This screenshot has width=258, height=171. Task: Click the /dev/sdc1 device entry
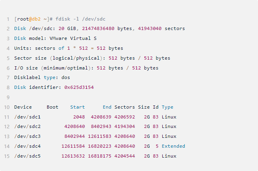pos(27,117)
